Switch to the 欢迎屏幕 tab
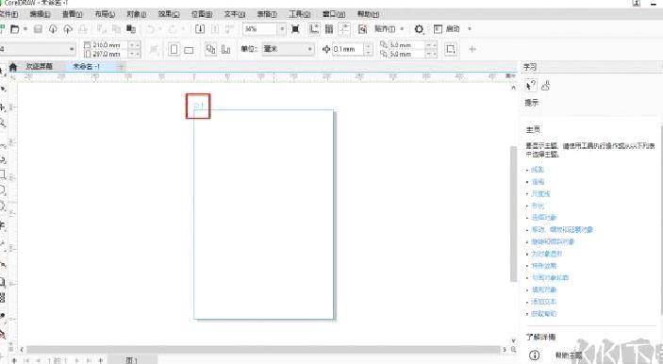This screenshot has height=364, width=663. pyautogui.click(x=40, y=66)
